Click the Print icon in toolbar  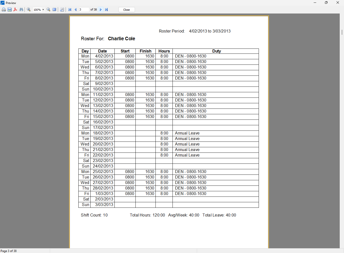[4, 9]
